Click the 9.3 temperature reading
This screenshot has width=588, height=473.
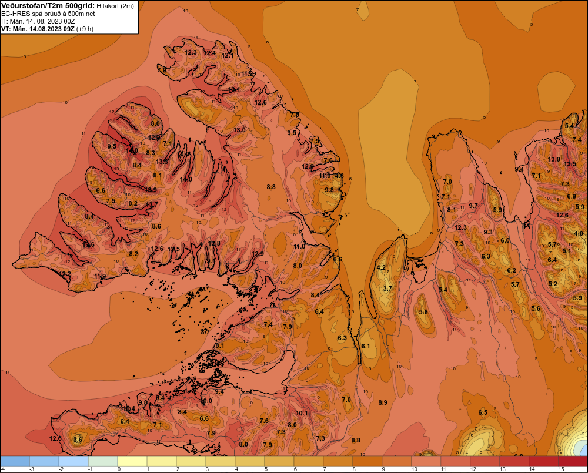tap(488, 232)
